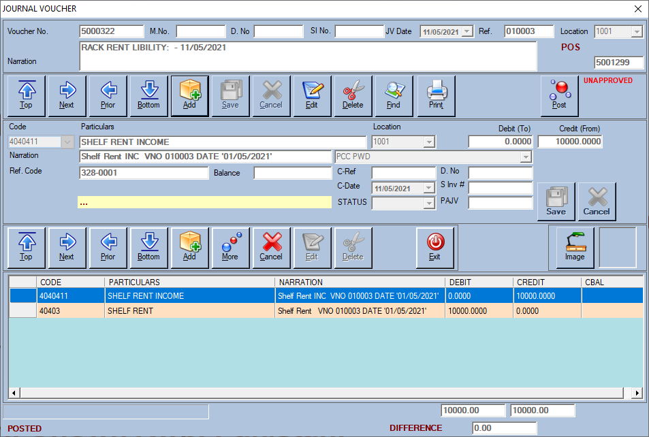Screen dimensions: 649x437
Task: Cancel line editing with red X button
Action: click(x=272, y=248)
